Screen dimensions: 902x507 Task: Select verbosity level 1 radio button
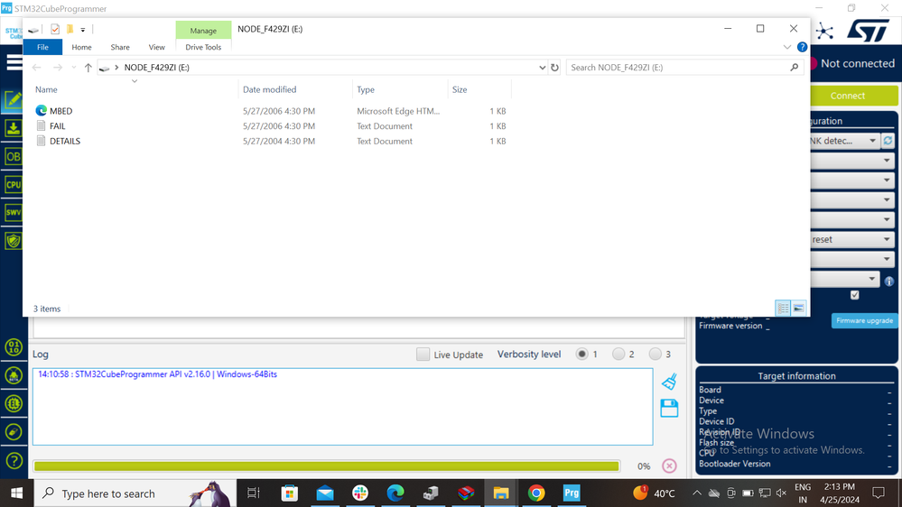pyautogui.click(x=581, y=355)
